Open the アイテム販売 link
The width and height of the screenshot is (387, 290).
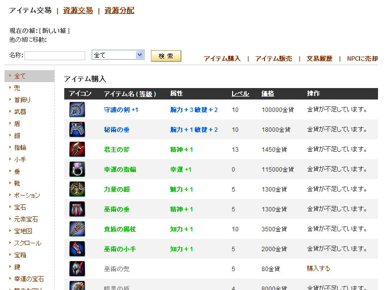click(273, 59)
